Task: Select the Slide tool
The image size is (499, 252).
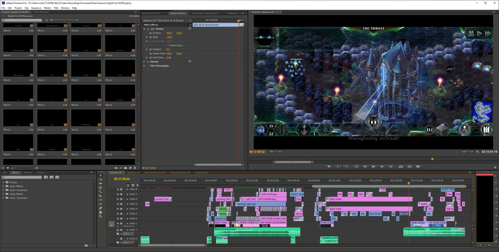Action: 101,204
